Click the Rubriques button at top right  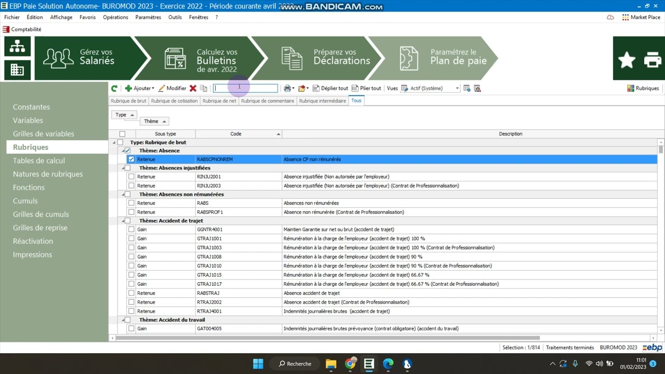[x=643, y=88]
